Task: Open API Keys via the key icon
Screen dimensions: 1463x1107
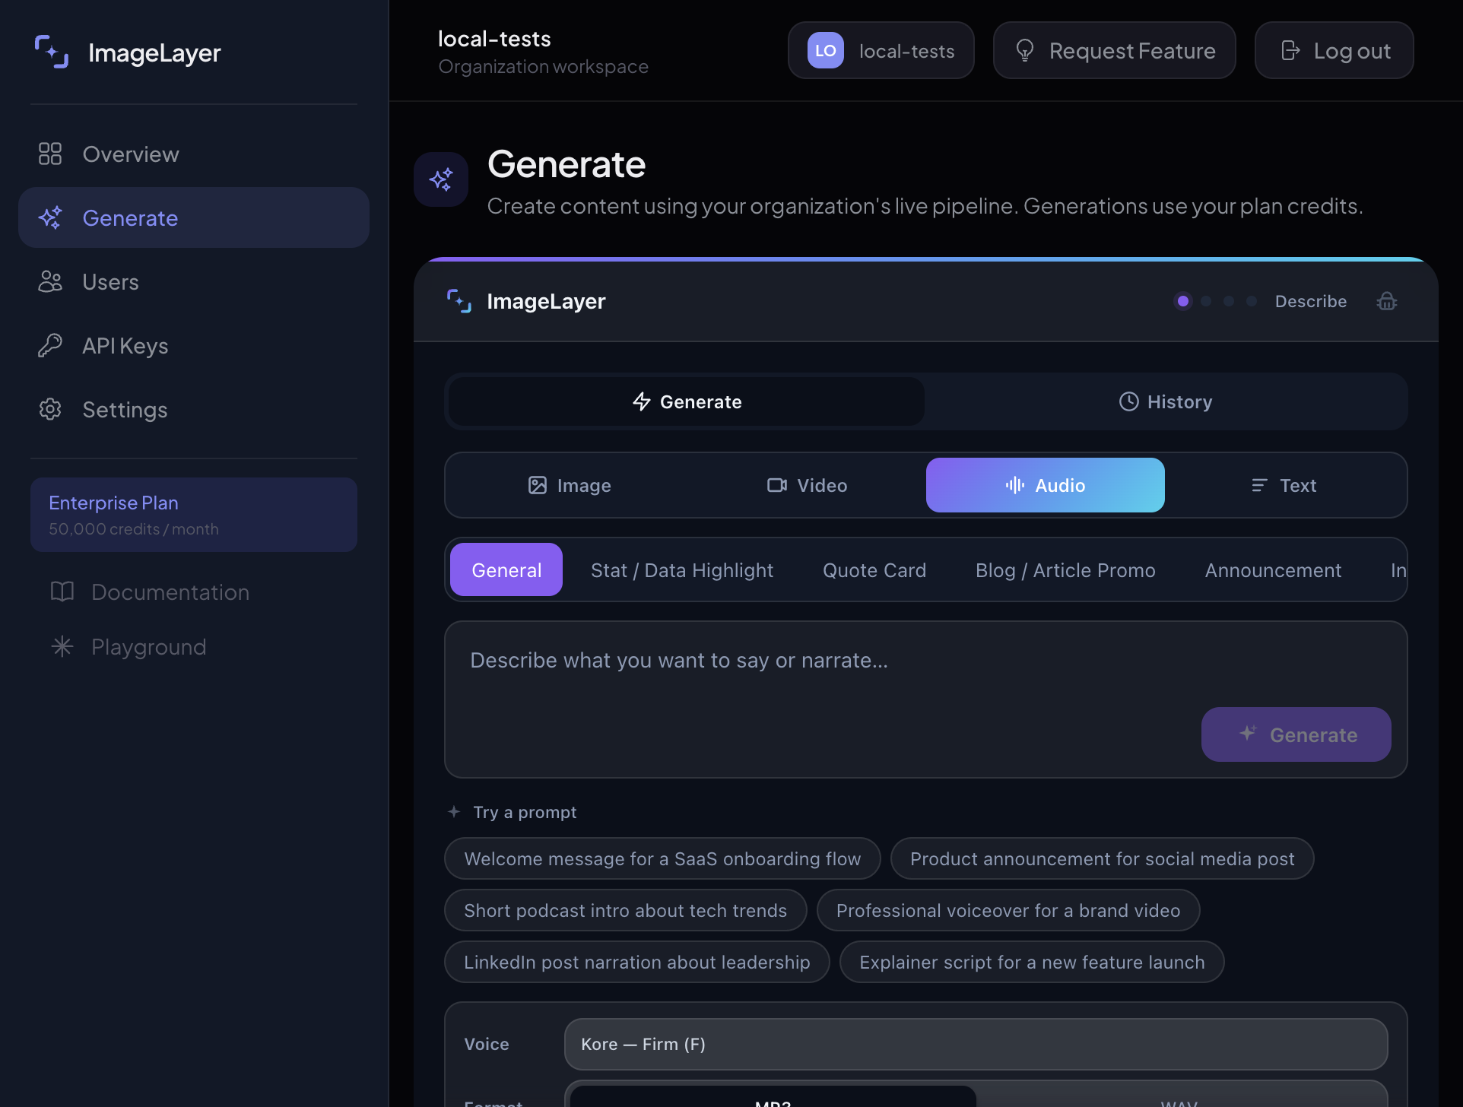Action: [50, 345]
